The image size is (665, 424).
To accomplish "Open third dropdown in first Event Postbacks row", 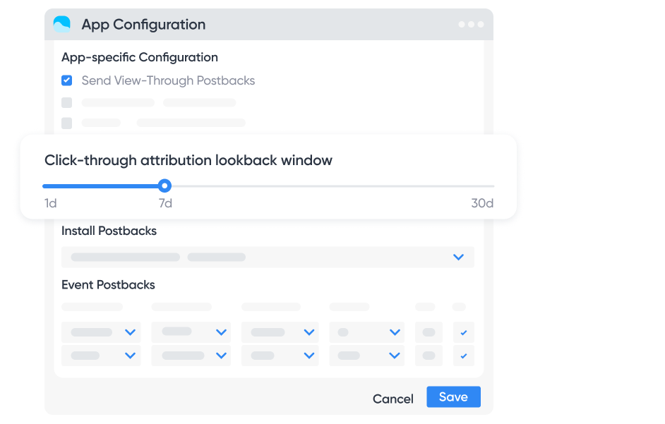I will tap(280, 332).
